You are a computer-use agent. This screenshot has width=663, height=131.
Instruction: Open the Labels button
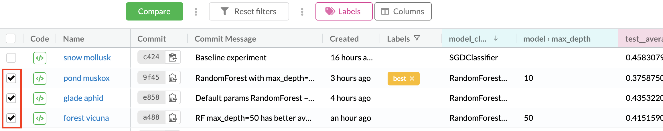(x=344, y=12)
